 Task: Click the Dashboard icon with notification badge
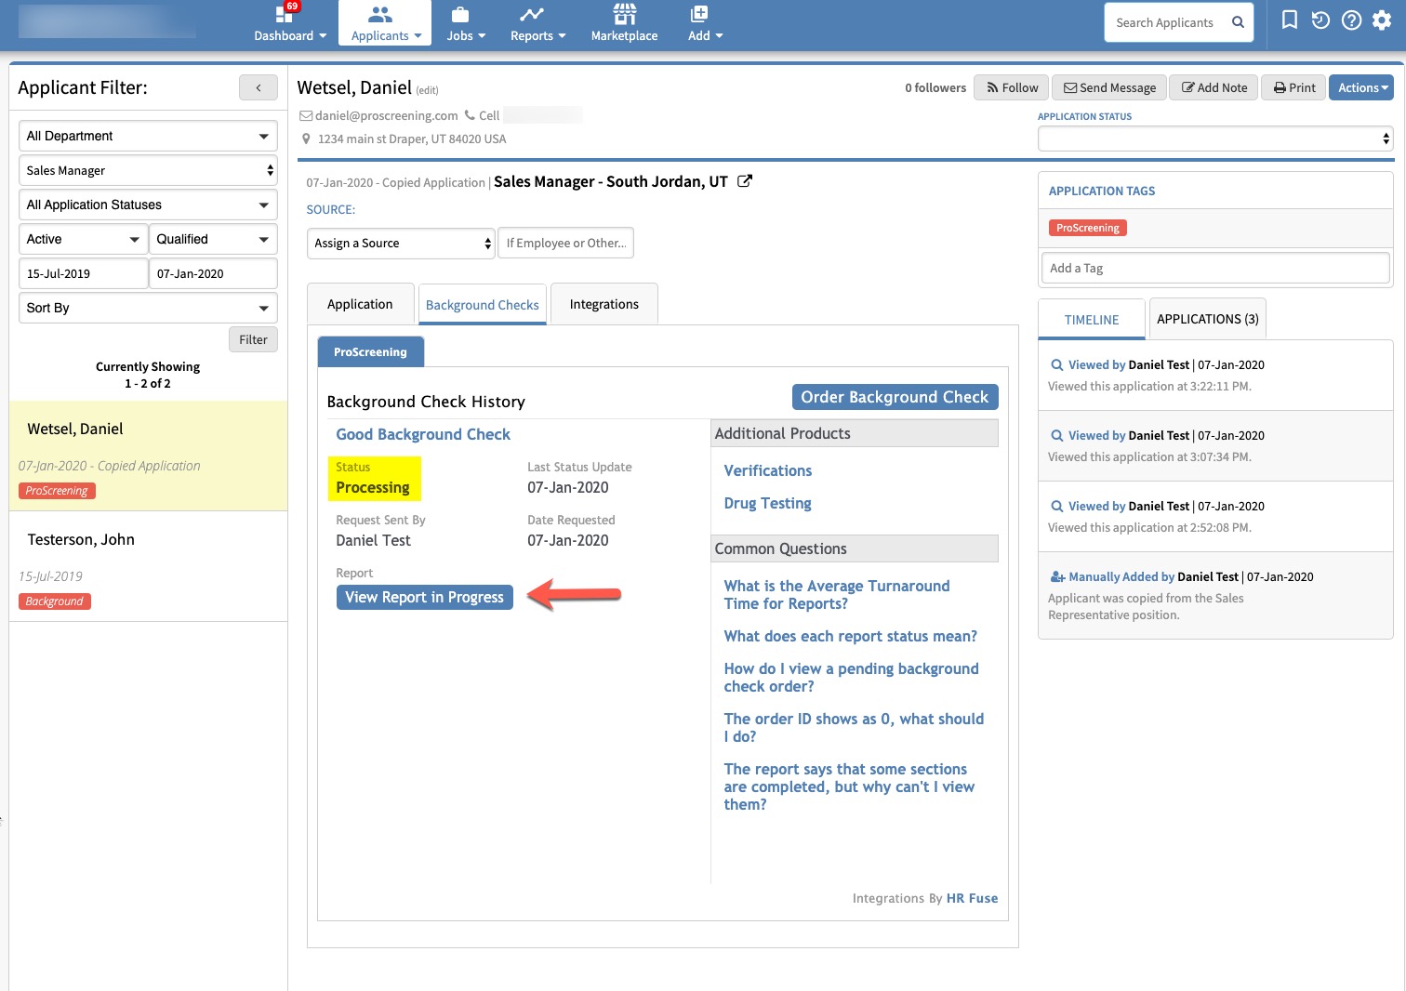[x=285, y=15]
